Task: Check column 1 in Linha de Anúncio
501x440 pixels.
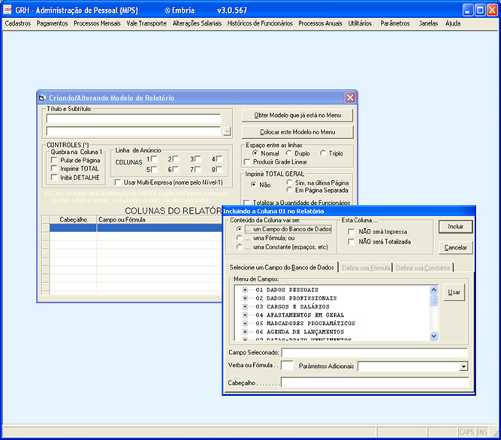Action: tap(154, 158)
